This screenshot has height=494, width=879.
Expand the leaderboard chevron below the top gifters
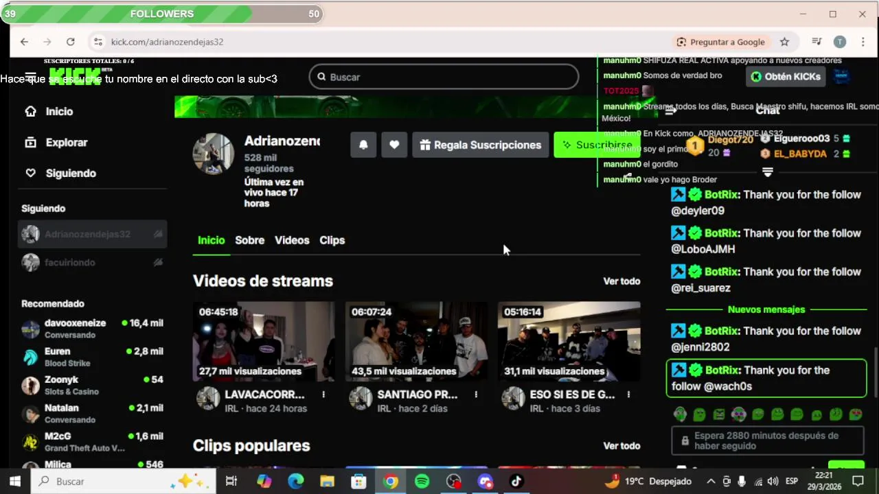(768, 172)
